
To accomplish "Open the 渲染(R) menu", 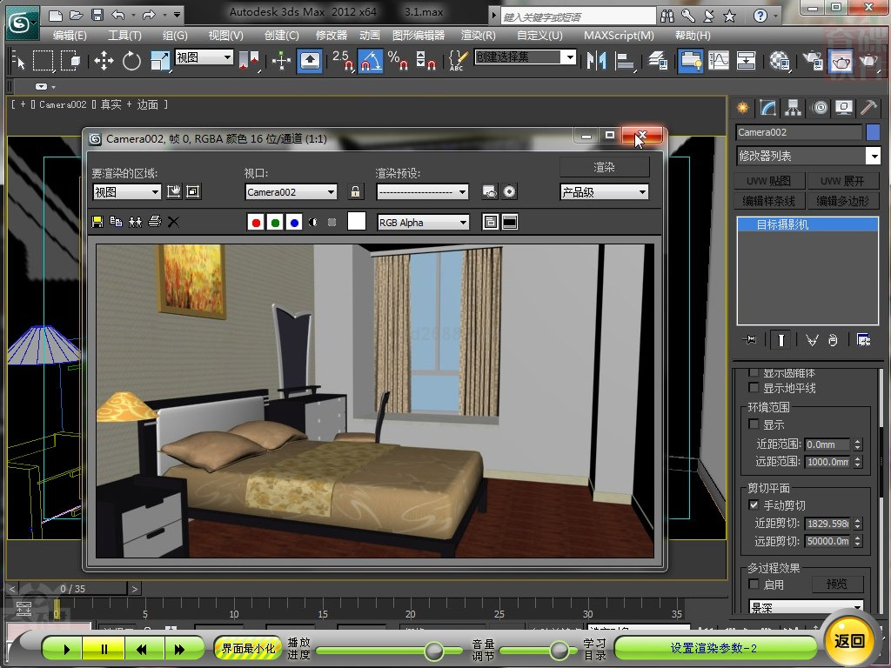I will pos(478,36).
